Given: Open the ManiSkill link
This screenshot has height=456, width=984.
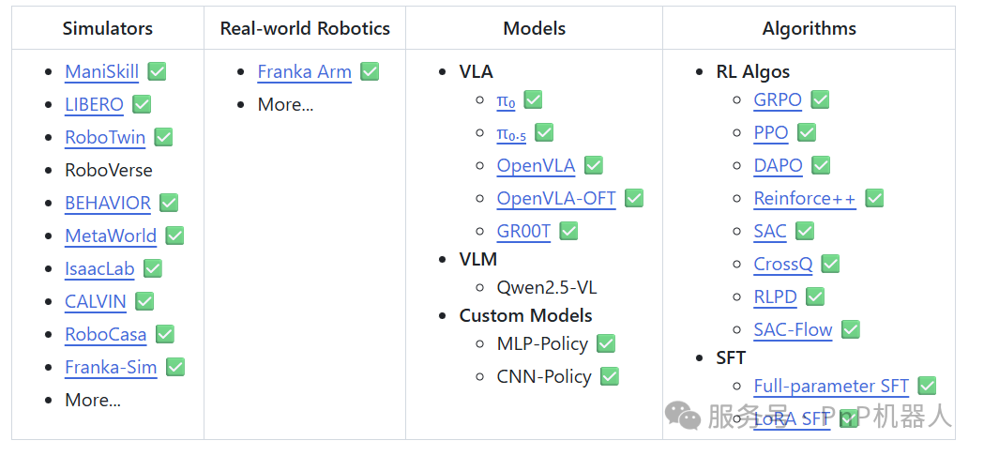Looking at the screenshot, I should coord(101,71).
